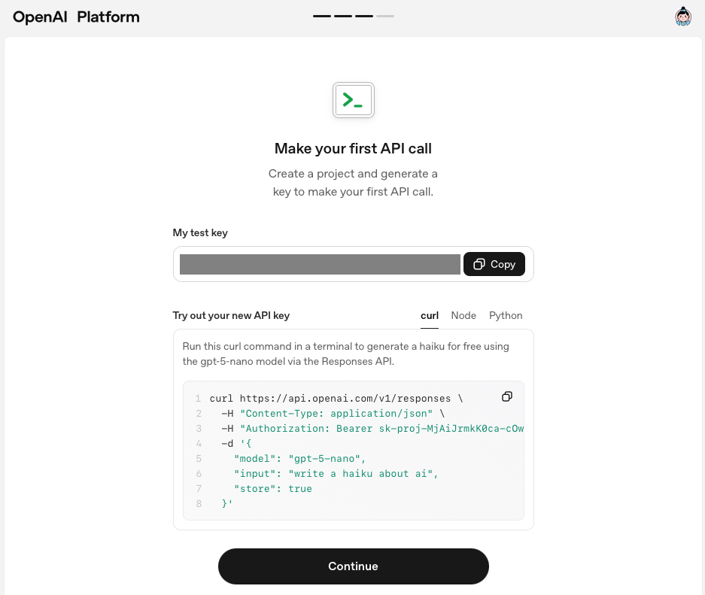Click the first onboarding progress segment

321,16
